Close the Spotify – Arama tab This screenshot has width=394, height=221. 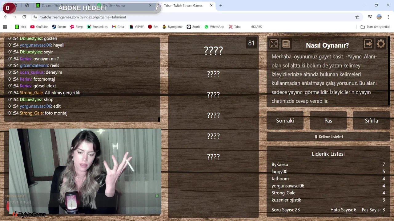tap(150, 5)
